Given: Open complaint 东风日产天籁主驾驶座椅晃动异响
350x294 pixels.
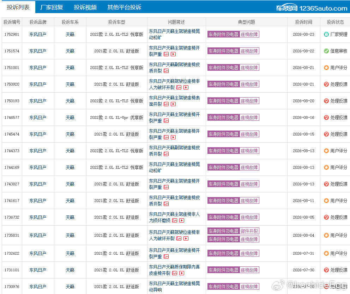Looking at the screenshot, I should coord(174,287).
